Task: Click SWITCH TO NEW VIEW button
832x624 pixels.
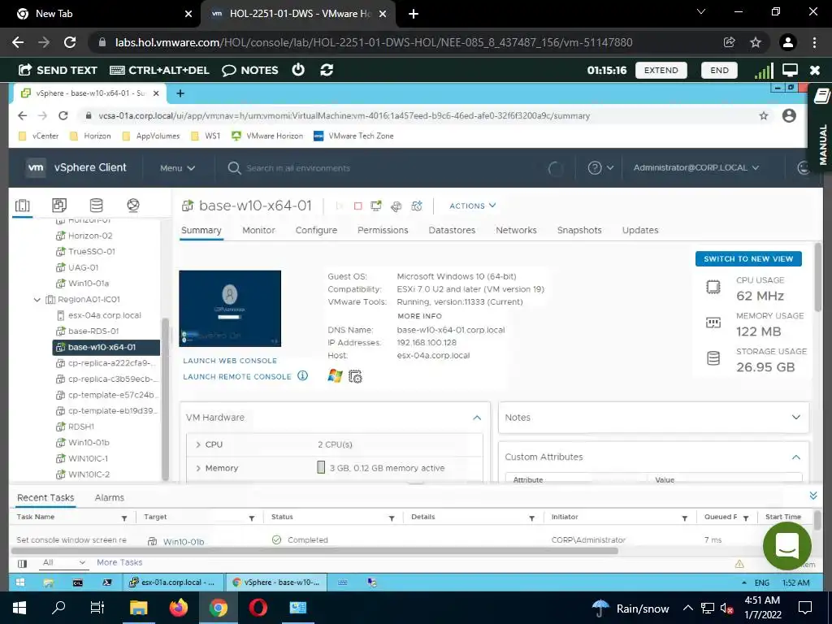Action: [x=748, y=259]
